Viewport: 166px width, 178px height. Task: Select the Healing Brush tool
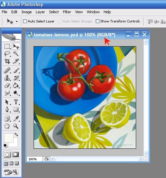[x=7, y=70]
